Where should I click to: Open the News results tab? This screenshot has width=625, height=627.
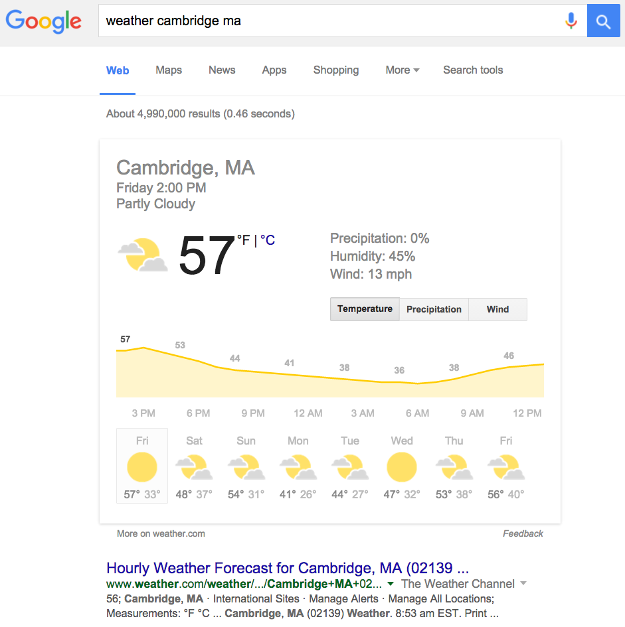pyautogui.click(x=222, y=70)
